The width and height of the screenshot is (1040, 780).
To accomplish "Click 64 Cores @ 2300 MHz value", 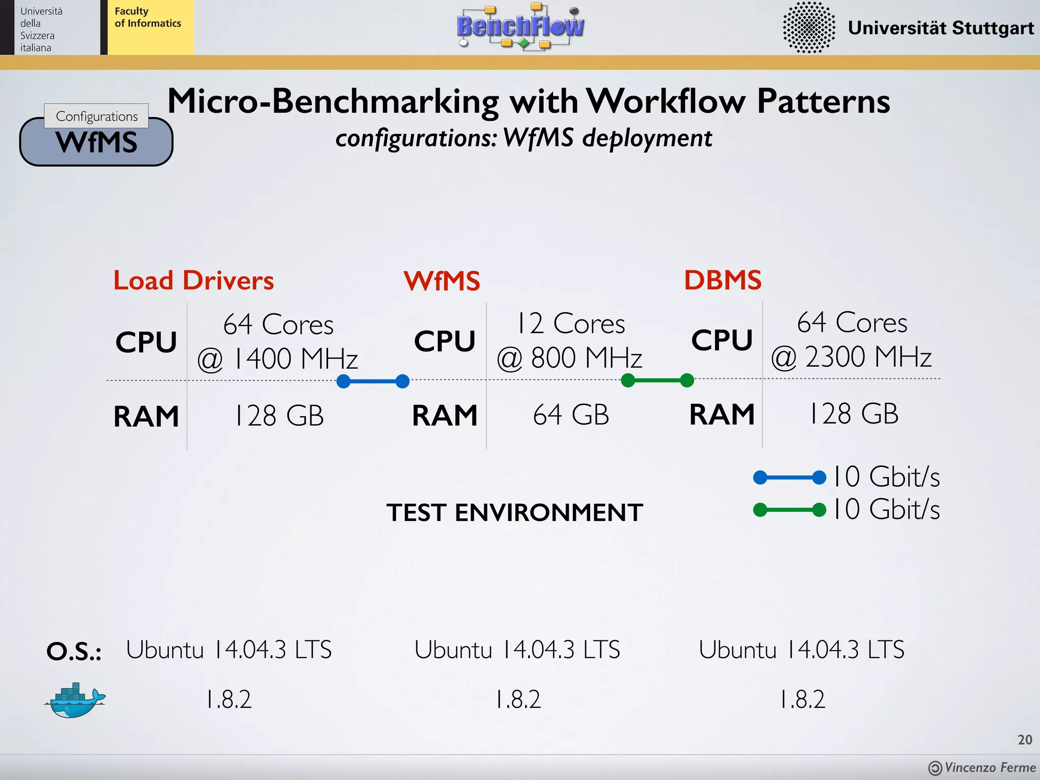I will (852, 339).
